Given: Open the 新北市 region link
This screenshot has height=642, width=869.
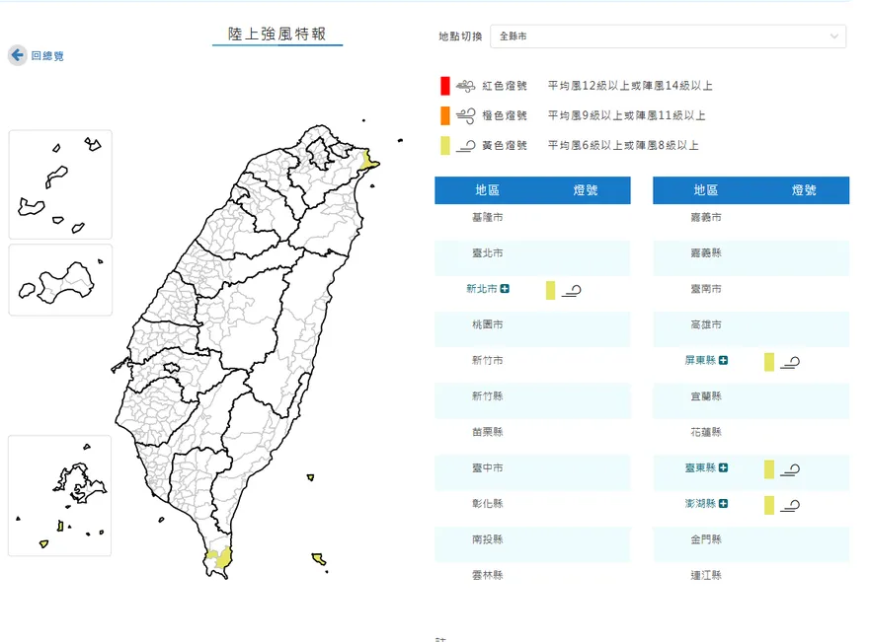Looking at the screenshot, I should tap(482, 289).
